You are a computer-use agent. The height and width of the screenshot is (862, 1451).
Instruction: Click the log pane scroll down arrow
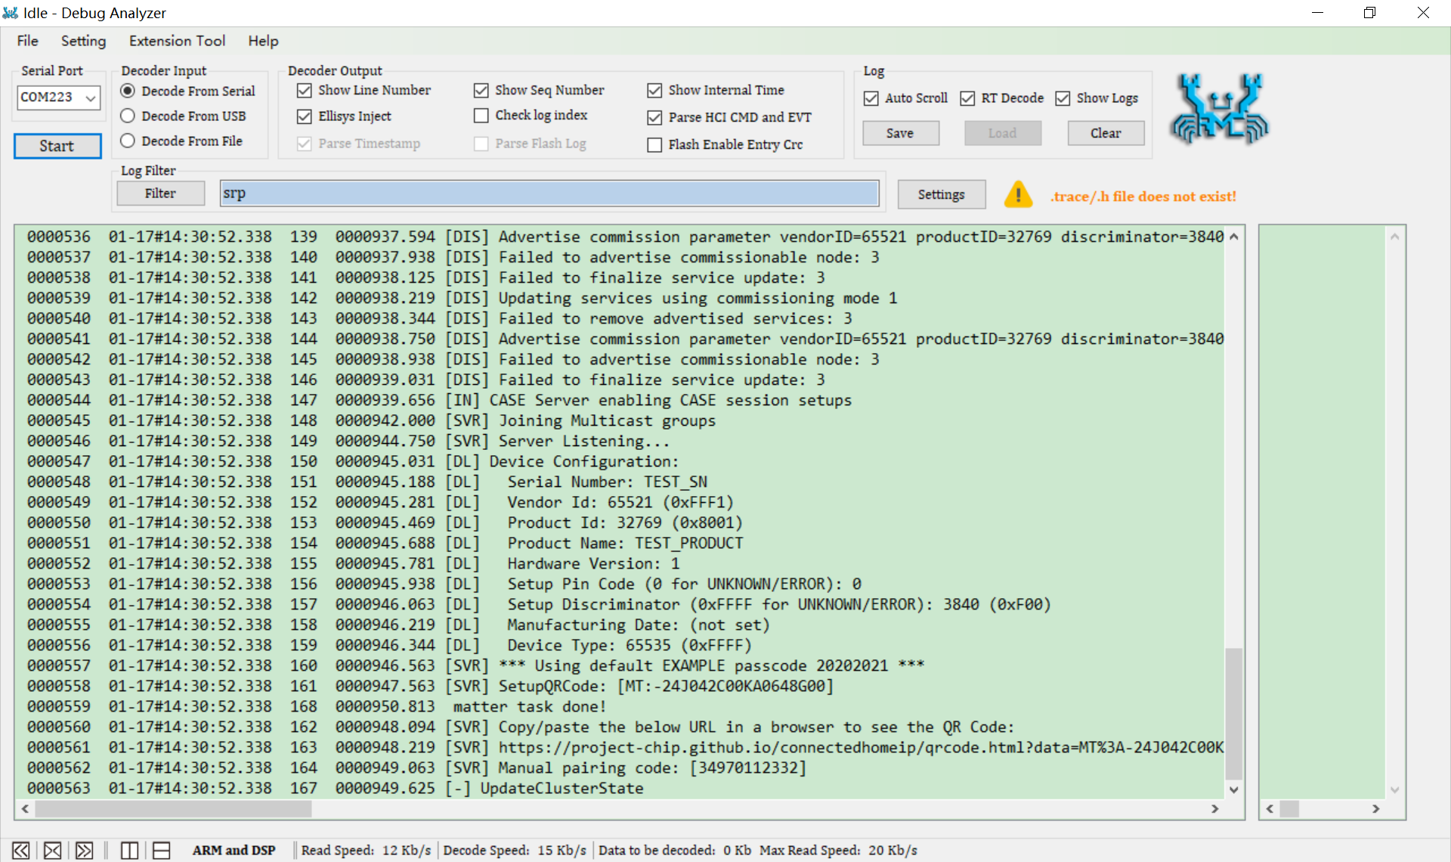point(1233,789)
